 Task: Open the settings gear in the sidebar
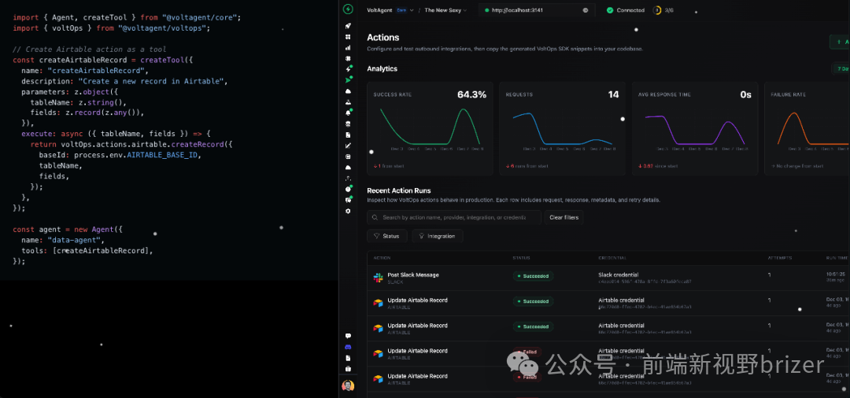(x=348, y=211)
